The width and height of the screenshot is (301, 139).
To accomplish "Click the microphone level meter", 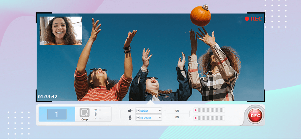I will pyautogui.click(x=209, y=118).
